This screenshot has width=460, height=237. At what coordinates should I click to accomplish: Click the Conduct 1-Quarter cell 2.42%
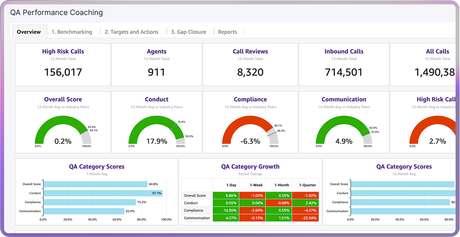306,203
